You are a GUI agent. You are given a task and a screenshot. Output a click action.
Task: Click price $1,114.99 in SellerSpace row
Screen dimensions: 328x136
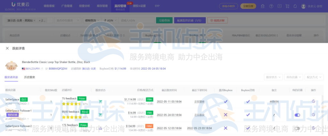tap(130, 99)
